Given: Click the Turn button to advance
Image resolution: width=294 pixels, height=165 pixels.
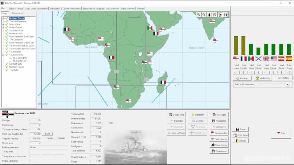Looking at the screenshot, I should coord(281,133).
